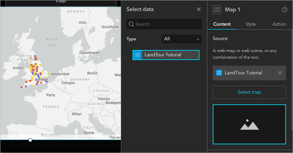The height and width of the screenshot is (153, 293).
Task: Remove LandTour Tutorial from Source
Action: coord(280,73)
